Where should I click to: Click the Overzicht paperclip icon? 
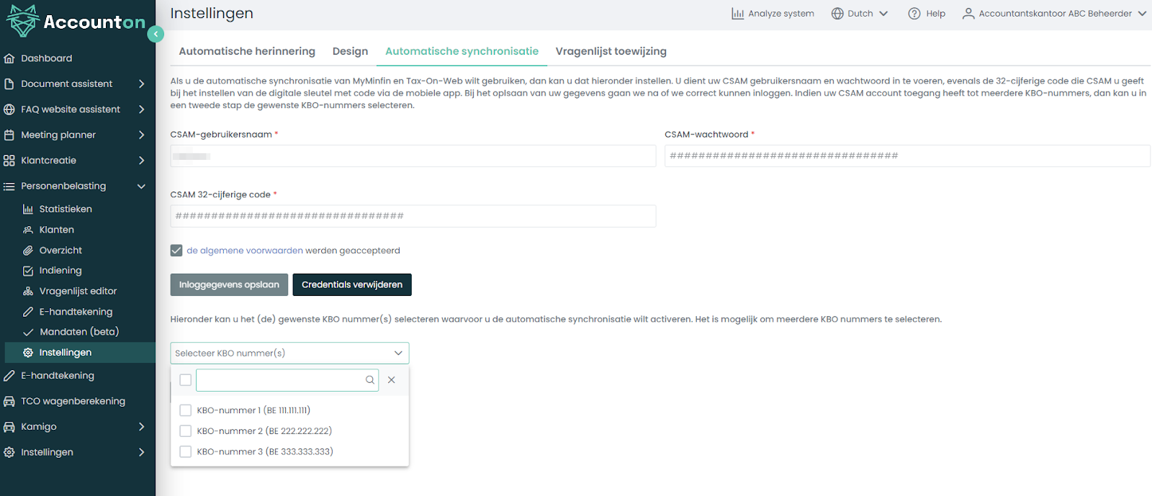28,251
